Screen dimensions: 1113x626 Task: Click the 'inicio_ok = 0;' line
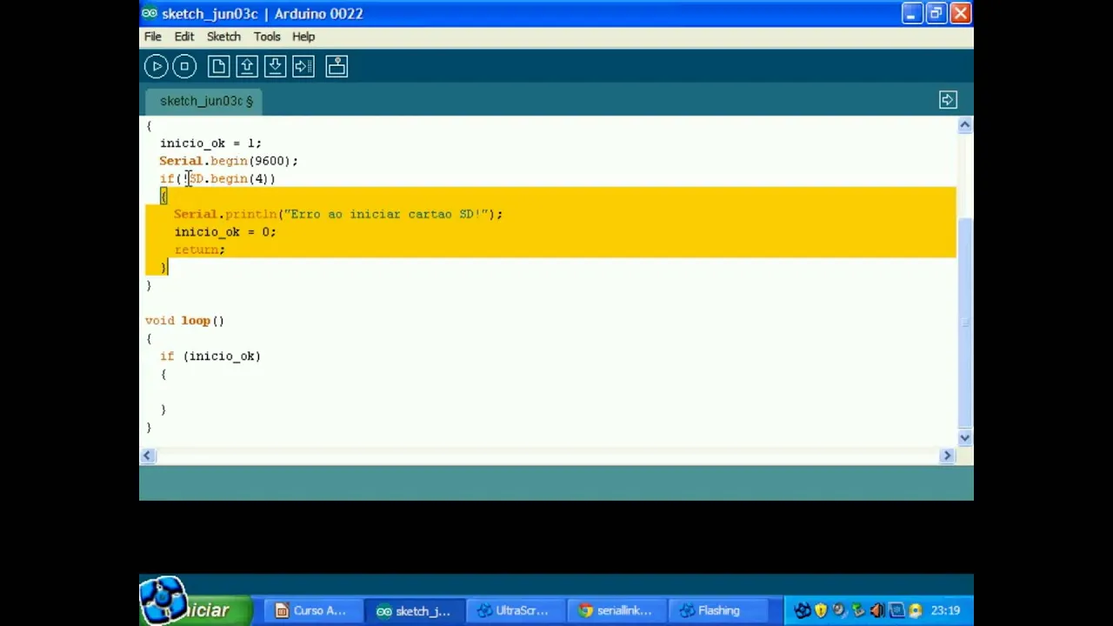[225, 232]
